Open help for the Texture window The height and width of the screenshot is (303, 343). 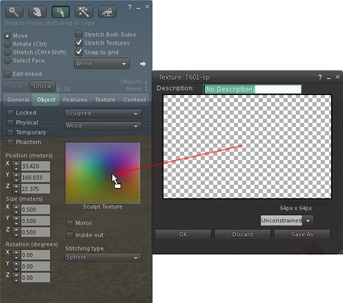pyautogui.click(x=320, y=77)
